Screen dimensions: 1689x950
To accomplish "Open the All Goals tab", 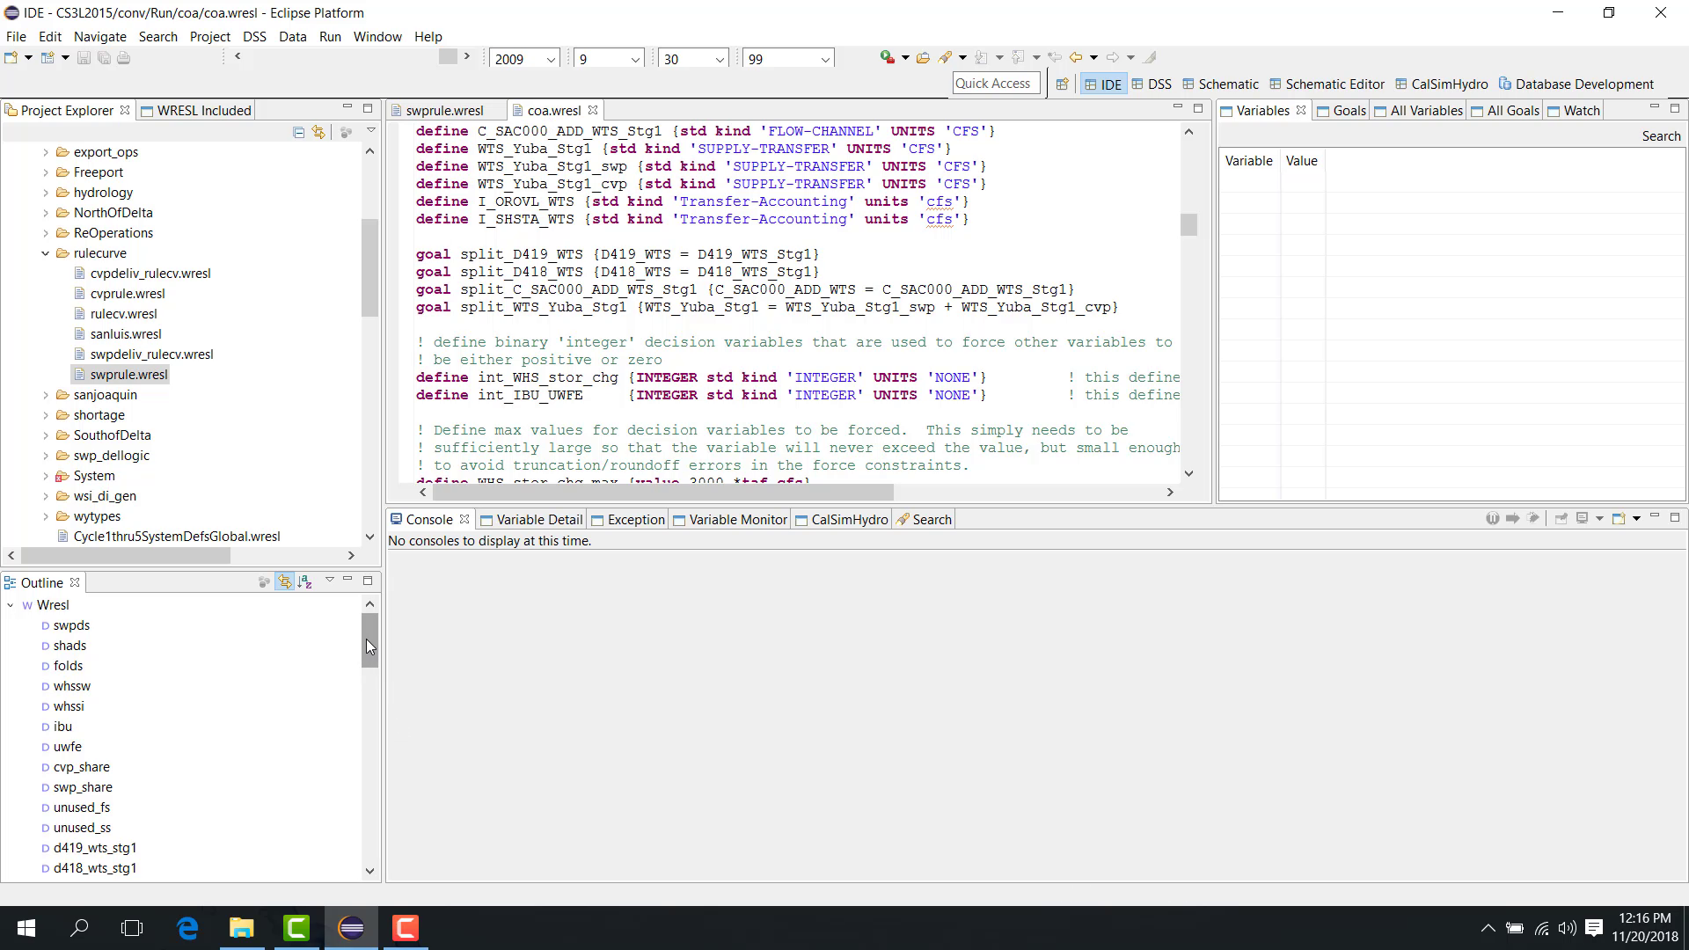I will tap(1505, 111).
